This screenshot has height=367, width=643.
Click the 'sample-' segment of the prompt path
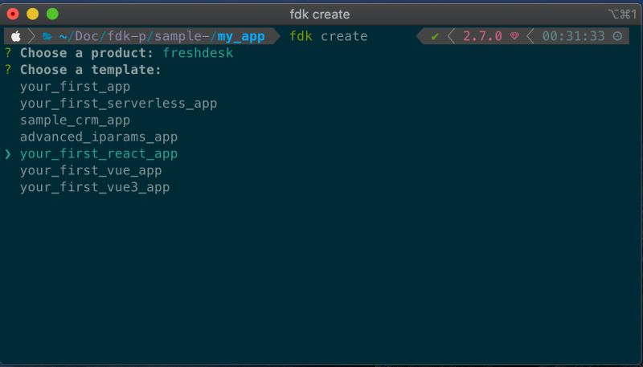(x=182, y=36)
